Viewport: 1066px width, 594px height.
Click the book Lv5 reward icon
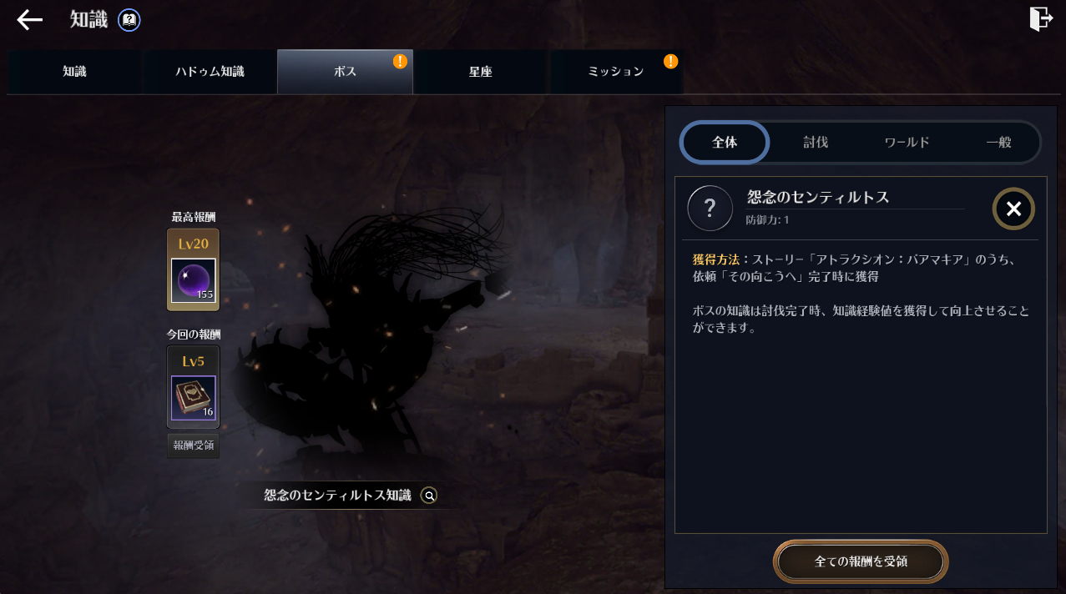[x=194, y=398]
